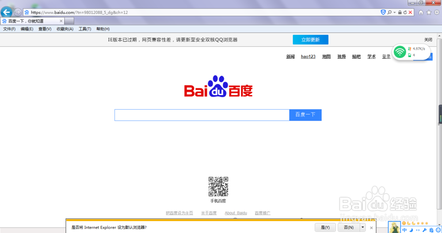The image size is (442, 233).
Task: Open the 查看(V) menu
Action: click(45, 29)
